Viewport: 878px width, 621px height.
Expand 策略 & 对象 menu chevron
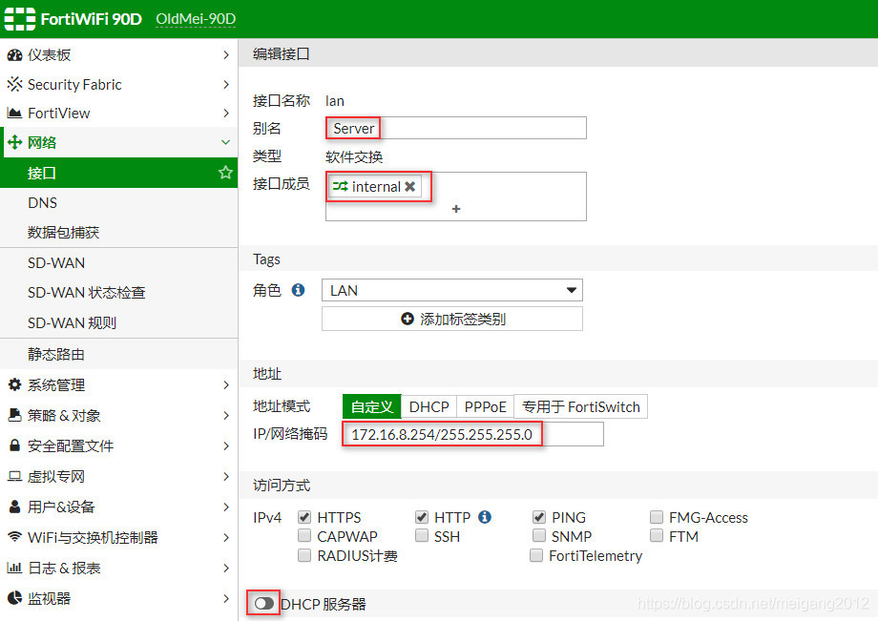[x=225, y=415]
